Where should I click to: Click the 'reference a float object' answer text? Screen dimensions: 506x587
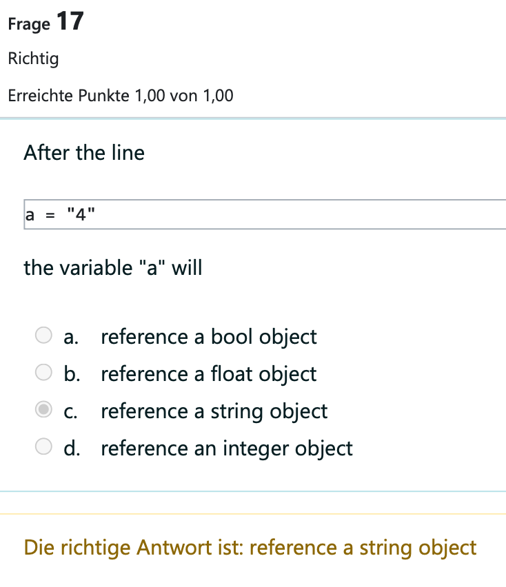click(x=208, y=374)
